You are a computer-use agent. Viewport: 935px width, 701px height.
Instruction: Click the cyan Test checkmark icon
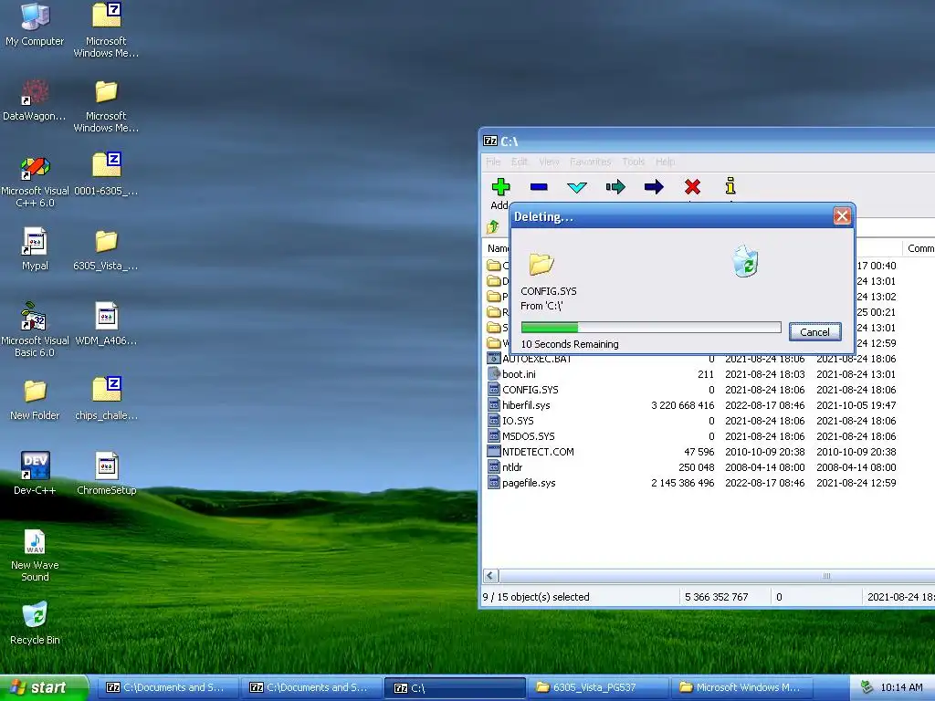(577, 188)
